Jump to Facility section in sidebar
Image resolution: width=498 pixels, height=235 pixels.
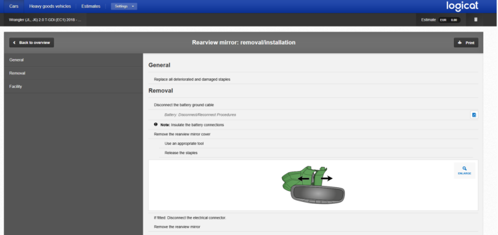(73, 87)
